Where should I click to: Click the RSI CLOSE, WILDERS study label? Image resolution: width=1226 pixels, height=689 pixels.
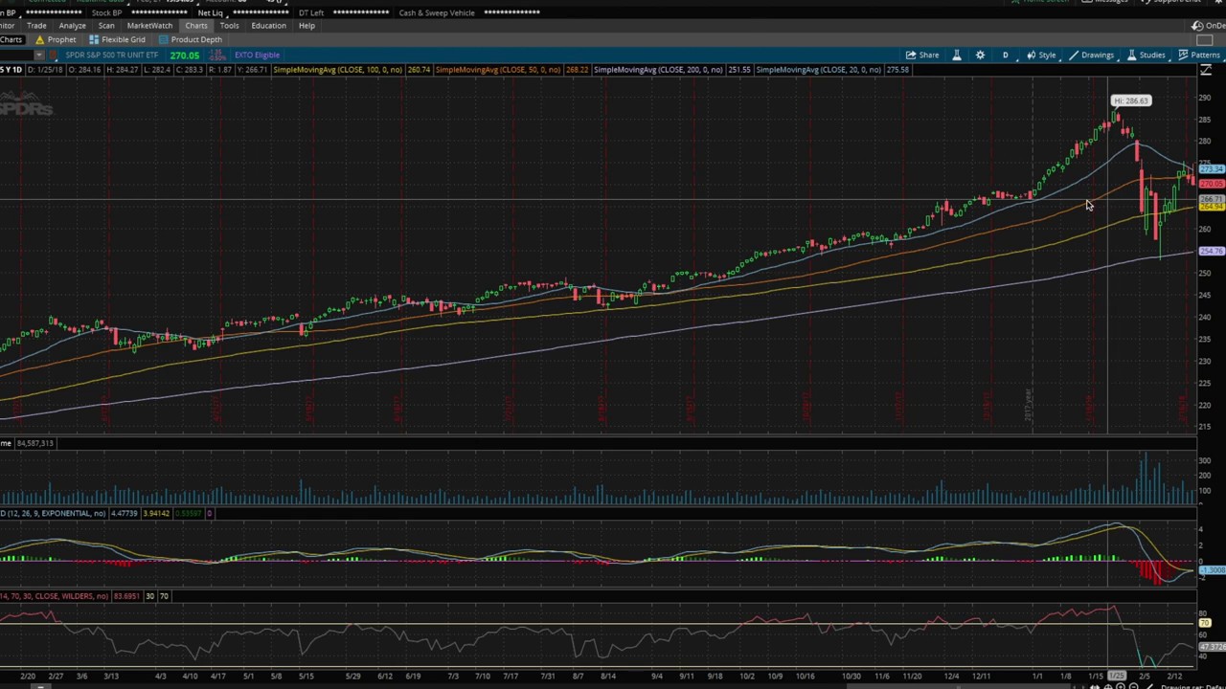tap(55, 596)
